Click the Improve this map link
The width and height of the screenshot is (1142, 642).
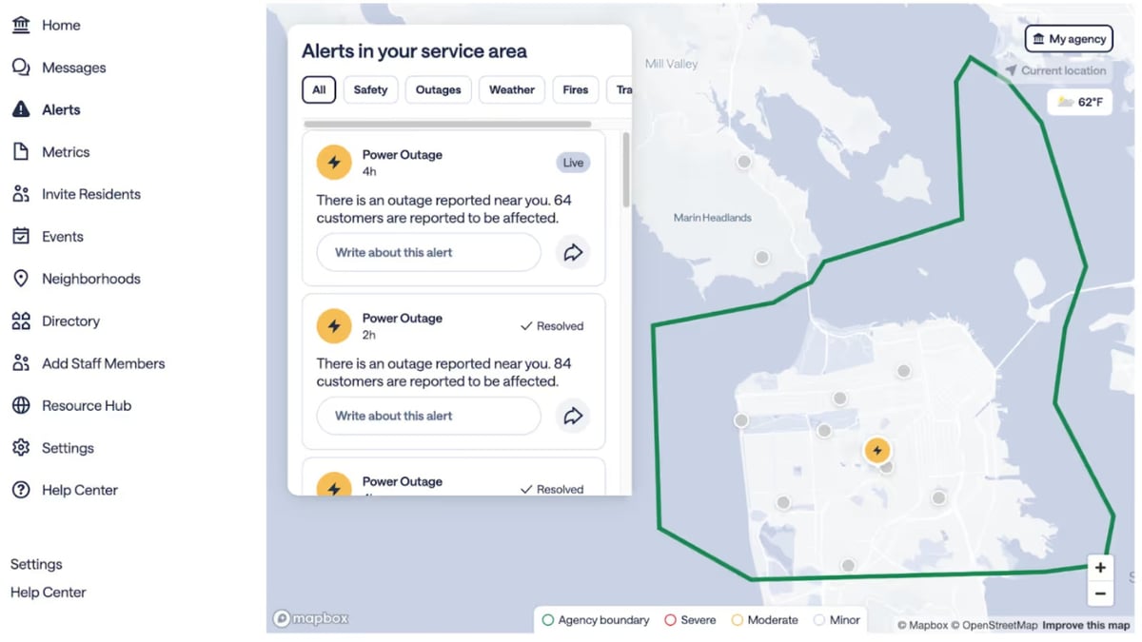[x=1086, y=625]
